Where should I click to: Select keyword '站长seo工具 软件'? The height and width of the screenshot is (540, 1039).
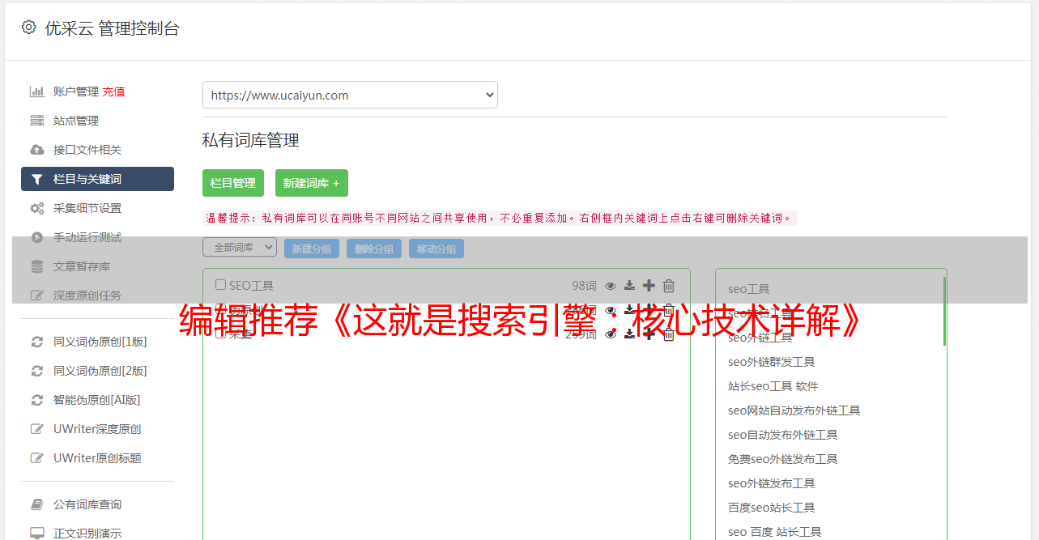[x=773, y=386]
